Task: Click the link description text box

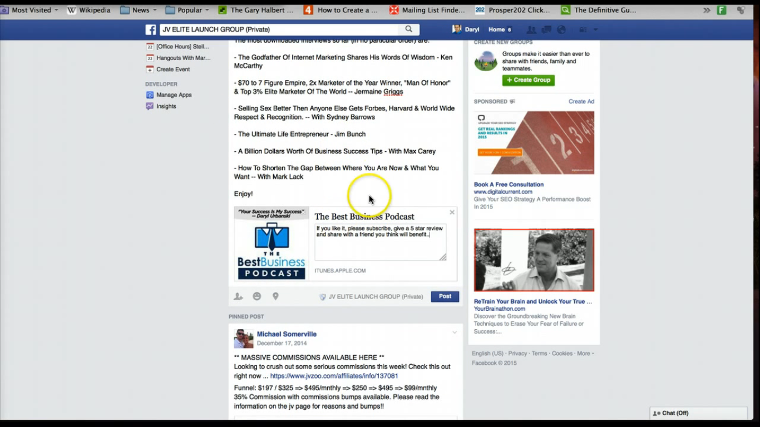Action: pyautogui.click(x=381, y=242)
